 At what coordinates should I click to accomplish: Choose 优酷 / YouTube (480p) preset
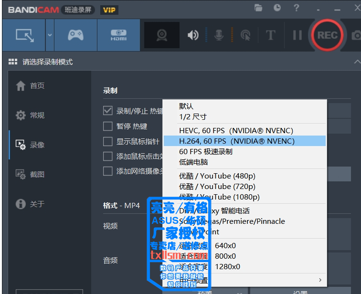tap(244, 176)
